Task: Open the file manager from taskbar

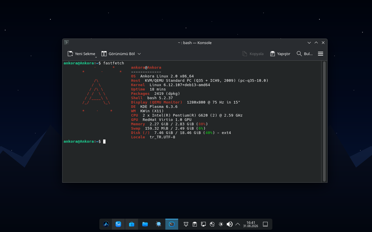Action: point(145,224)
